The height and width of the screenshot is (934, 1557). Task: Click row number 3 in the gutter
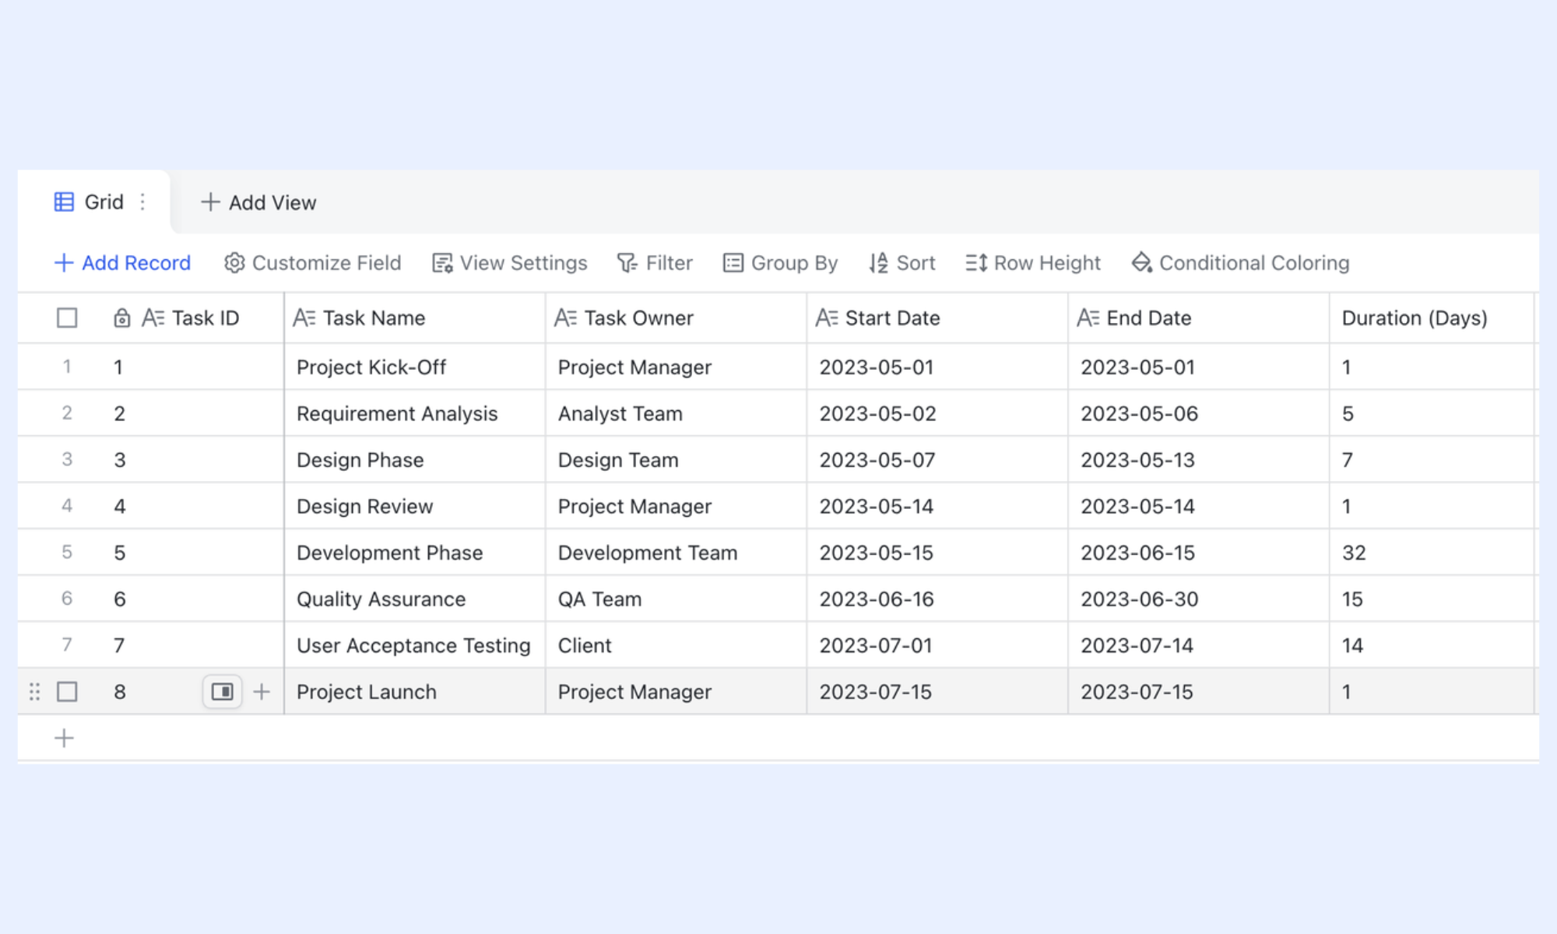pyautogui.click(x=67, y=459)
